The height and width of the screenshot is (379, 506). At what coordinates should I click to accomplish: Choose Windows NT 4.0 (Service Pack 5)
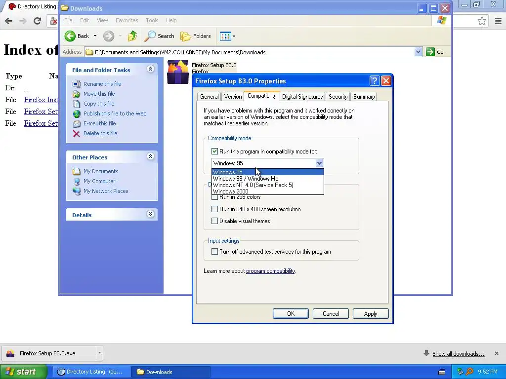[267, 185]
